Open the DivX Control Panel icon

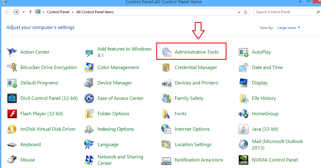pyautogui.click(x=12, y=98)
